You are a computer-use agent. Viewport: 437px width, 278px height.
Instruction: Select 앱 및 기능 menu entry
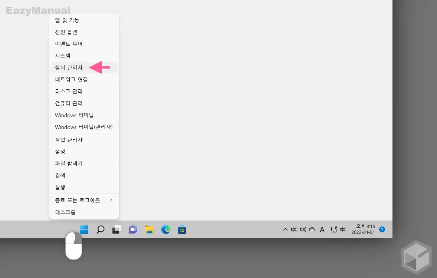pos(84,20)
